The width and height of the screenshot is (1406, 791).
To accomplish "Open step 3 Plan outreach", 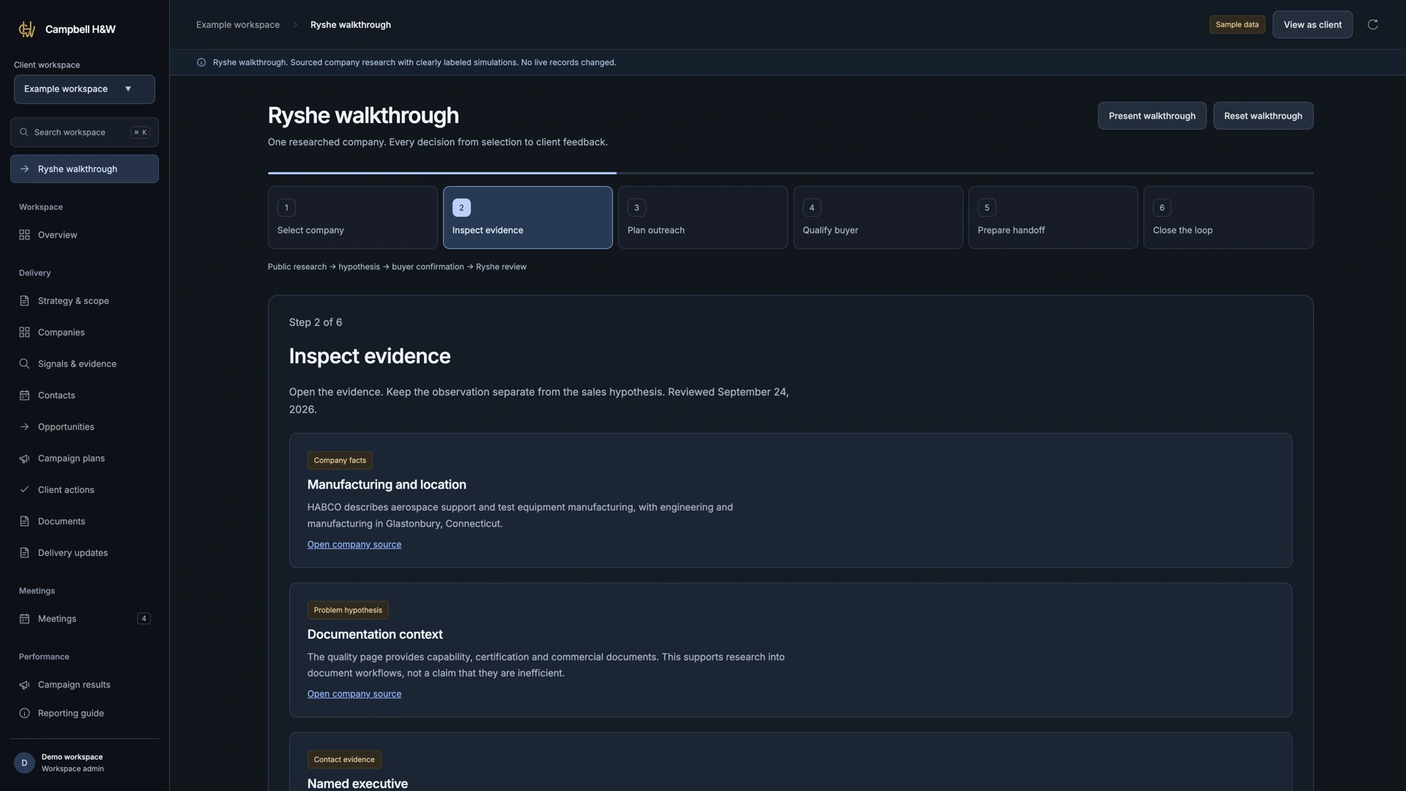I will click(x=702, y=218).
